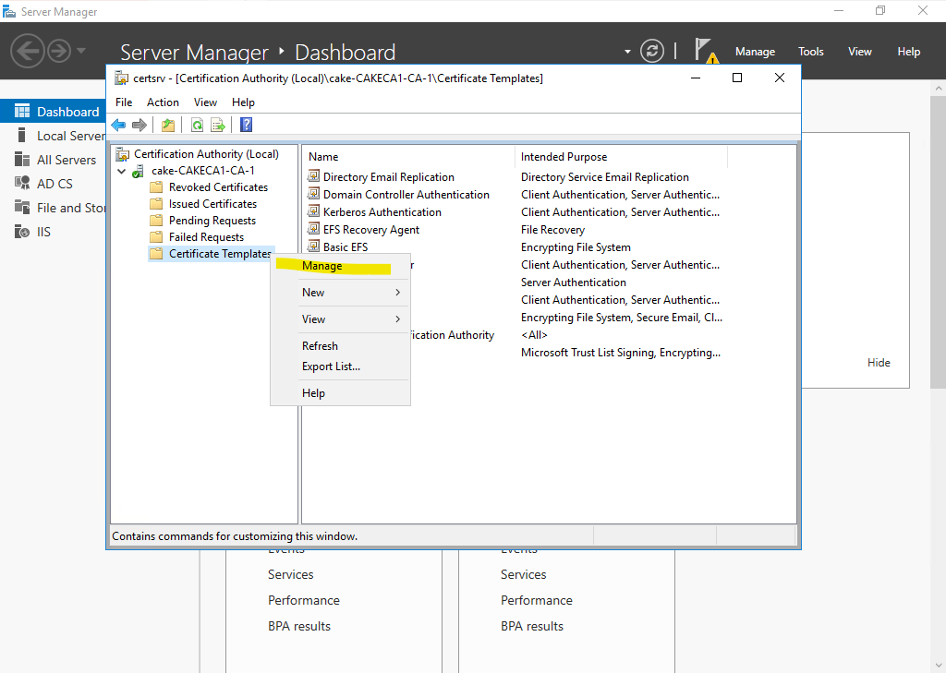Open Server Manager Tools menu
This screenshot has height=673, width=946.
pyautogui.click(x=811, y=52)
